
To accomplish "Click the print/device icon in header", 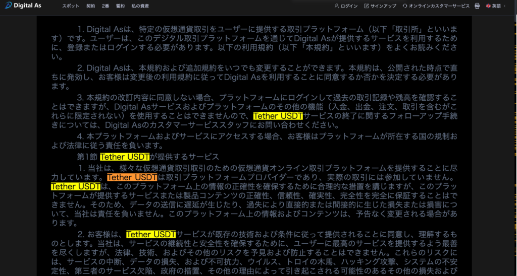I will coord(477,6).
